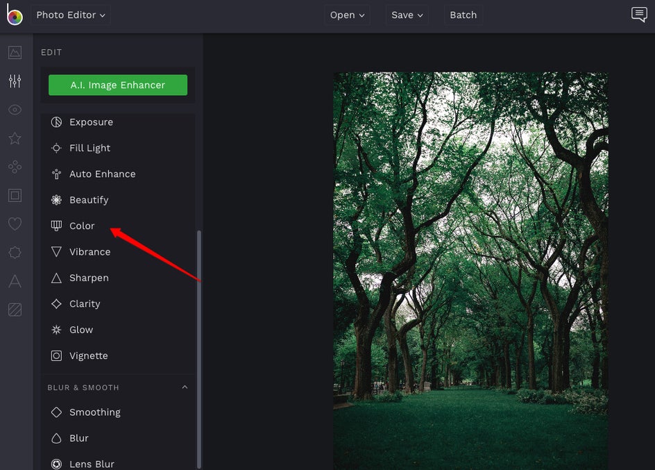This screenshot has width=655, height=470.
Task: Click the Glow sparkle icon
Action: (x=56, y=330)
